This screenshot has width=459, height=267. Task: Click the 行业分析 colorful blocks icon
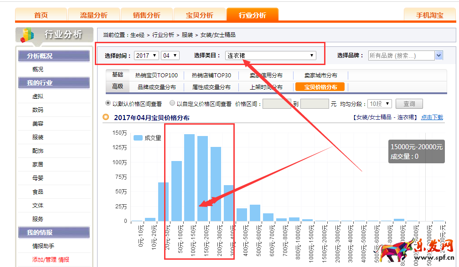point(27,35)
